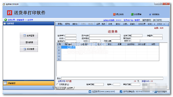173x97 pixels.
Task: Expand the chevron below 销售管理 bar
Action: click(x=53, y=88)
